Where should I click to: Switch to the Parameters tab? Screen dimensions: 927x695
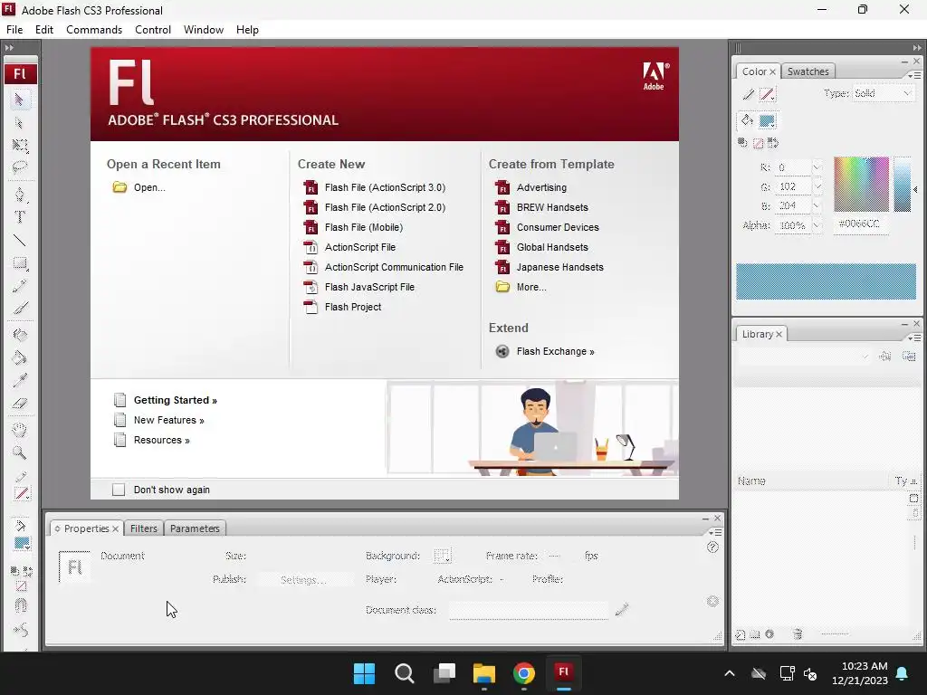(x=195, y=528)
